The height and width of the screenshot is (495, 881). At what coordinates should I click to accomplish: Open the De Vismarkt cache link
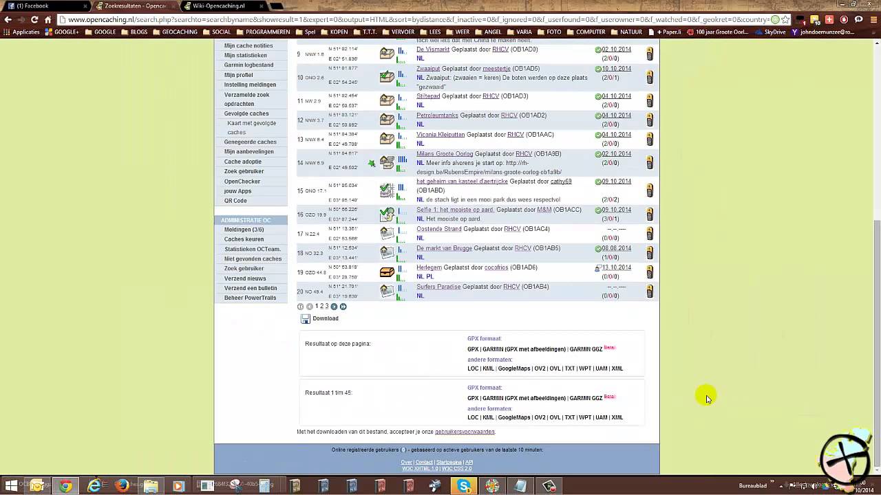pos(433,49)
